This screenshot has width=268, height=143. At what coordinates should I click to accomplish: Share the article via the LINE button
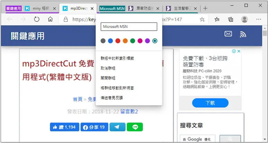click(135, 127)
